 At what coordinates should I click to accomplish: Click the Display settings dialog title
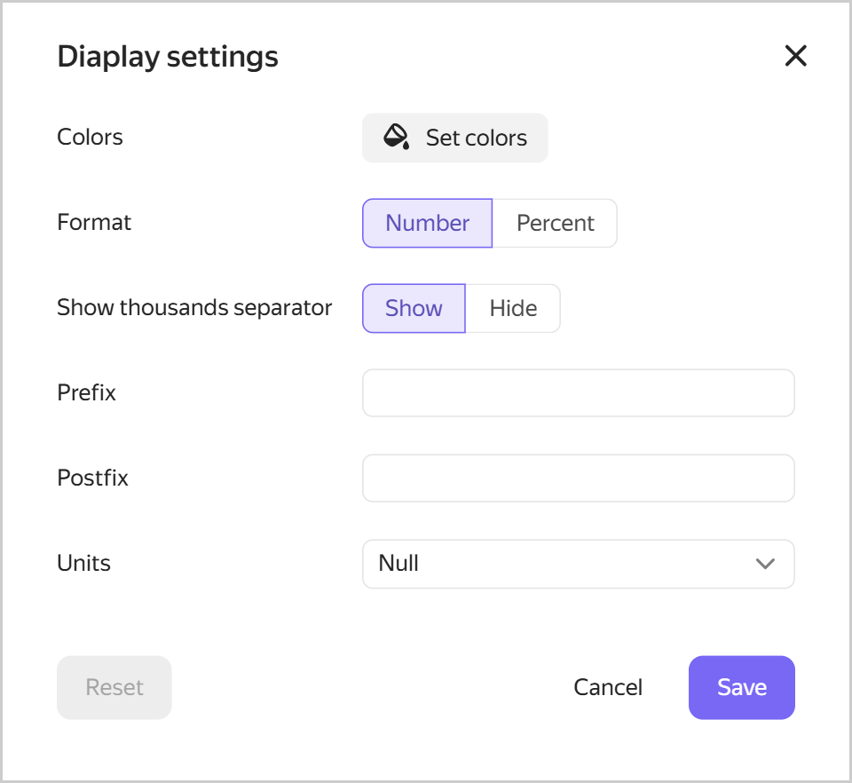(167, 56)
